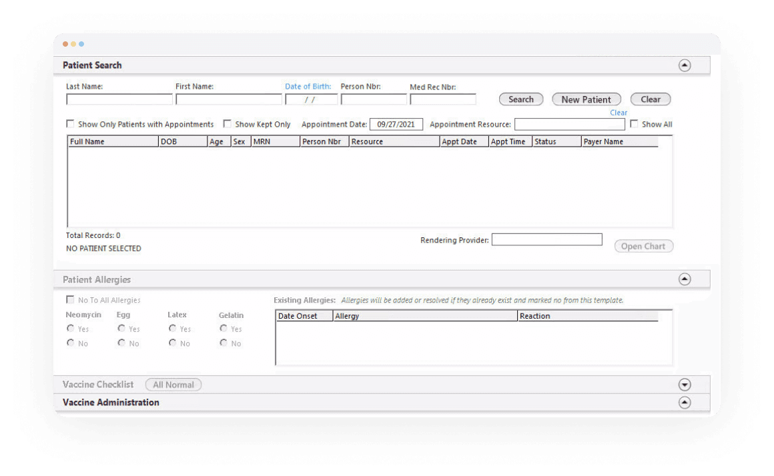
Task: Select Yes for Latex allergy
Action: click(172, 328)
